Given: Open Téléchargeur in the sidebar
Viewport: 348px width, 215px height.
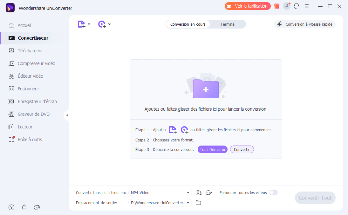Looking at the screenshot, I should 30,51.
